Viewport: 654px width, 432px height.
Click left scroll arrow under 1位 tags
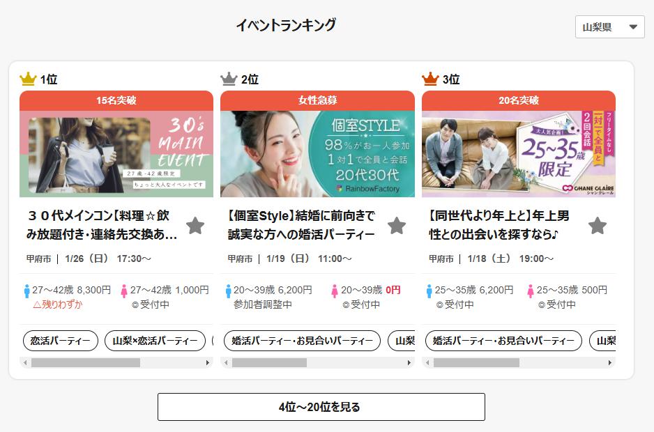tap(25, 363)
